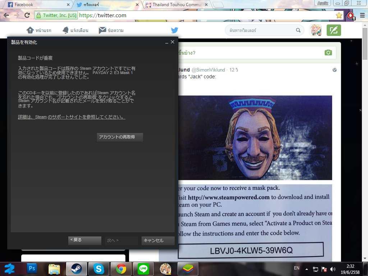
Task: Click the 戻る back button in Steam dialog
Action: (x=85, y=240)
